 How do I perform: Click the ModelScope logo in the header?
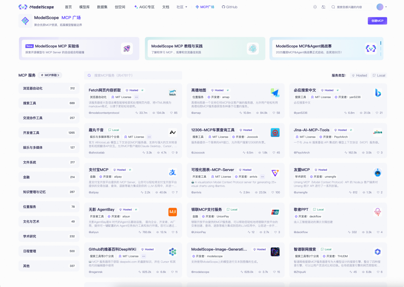pyautogui.click(x=36, y=7)
